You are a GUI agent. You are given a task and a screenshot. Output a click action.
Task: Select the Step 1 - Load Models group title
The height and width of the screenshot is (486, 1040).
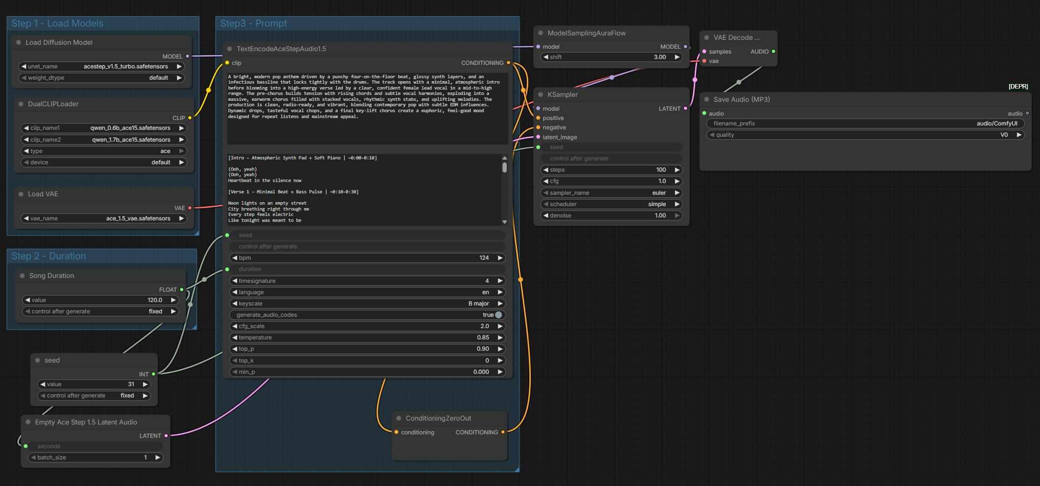(x=58, y=23)
